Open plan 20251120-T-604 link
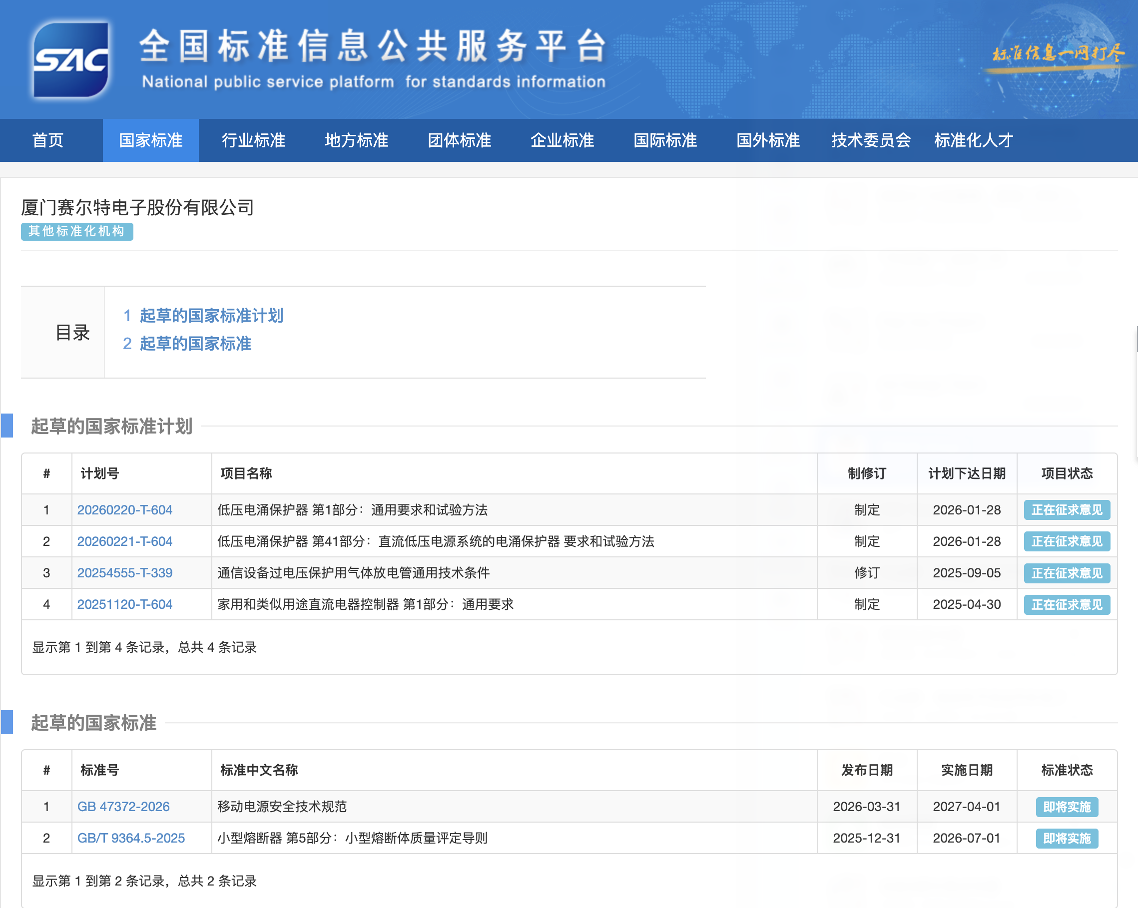 coord(124,604)
